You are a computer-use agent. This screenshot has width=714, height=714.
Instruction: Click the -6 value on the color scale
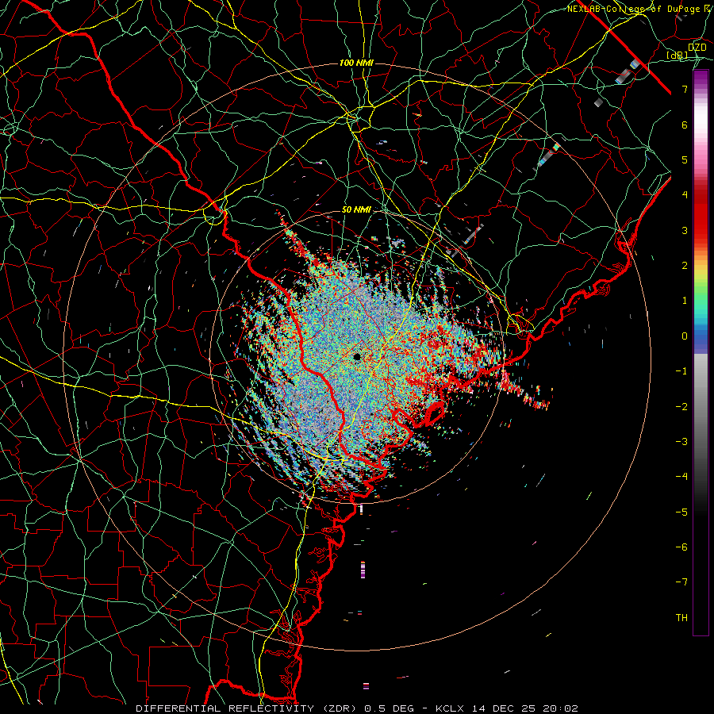(x=681, y=547)
